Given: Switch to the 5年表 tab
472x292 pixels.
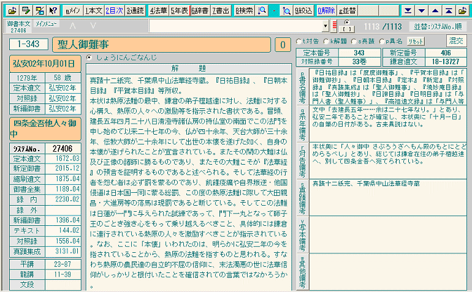Looking at the screenshot, I should click(x=180, y=10).
